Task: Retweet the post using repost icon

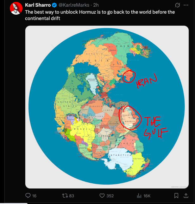Action: click(x=65, y=195)
